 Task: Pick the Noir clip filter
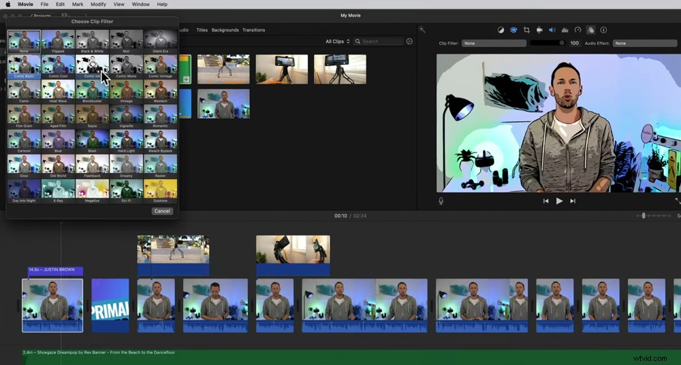click(x=126, y=42)
